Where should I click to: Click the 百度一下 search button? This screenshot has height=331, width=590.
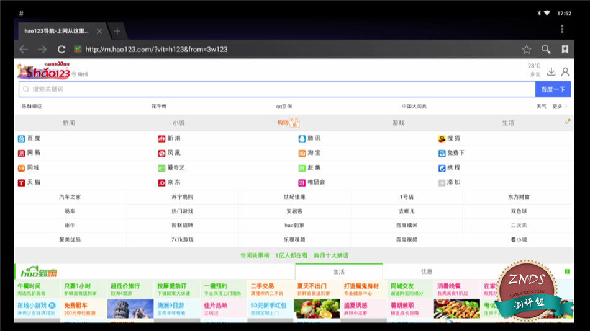click(x=553, y=89)
